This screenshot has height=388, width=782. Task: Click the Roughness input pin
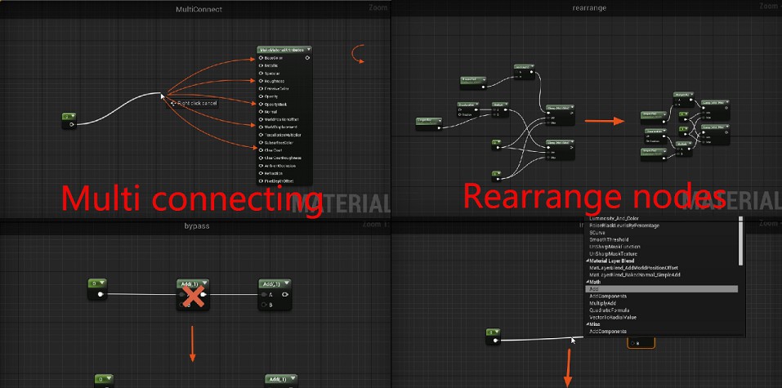click(x=261, y=81)
